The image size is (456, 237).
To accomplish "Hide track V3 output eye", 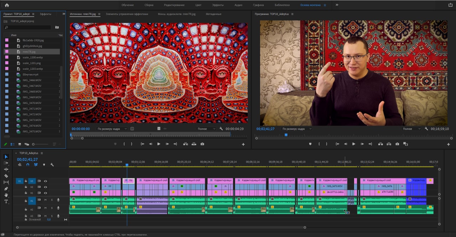I will 46,181.
